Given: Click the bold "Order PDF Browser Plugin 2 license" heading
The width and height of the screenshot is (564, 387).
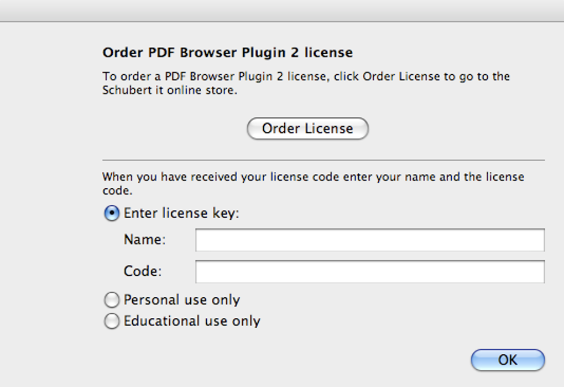Looking at the screenshot, I should point(227,53).
